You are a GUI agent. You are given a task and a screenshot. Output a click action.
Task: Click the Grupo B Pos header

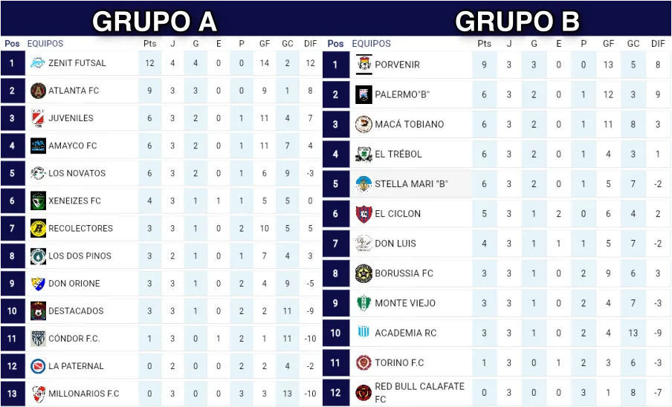(335, 44)
